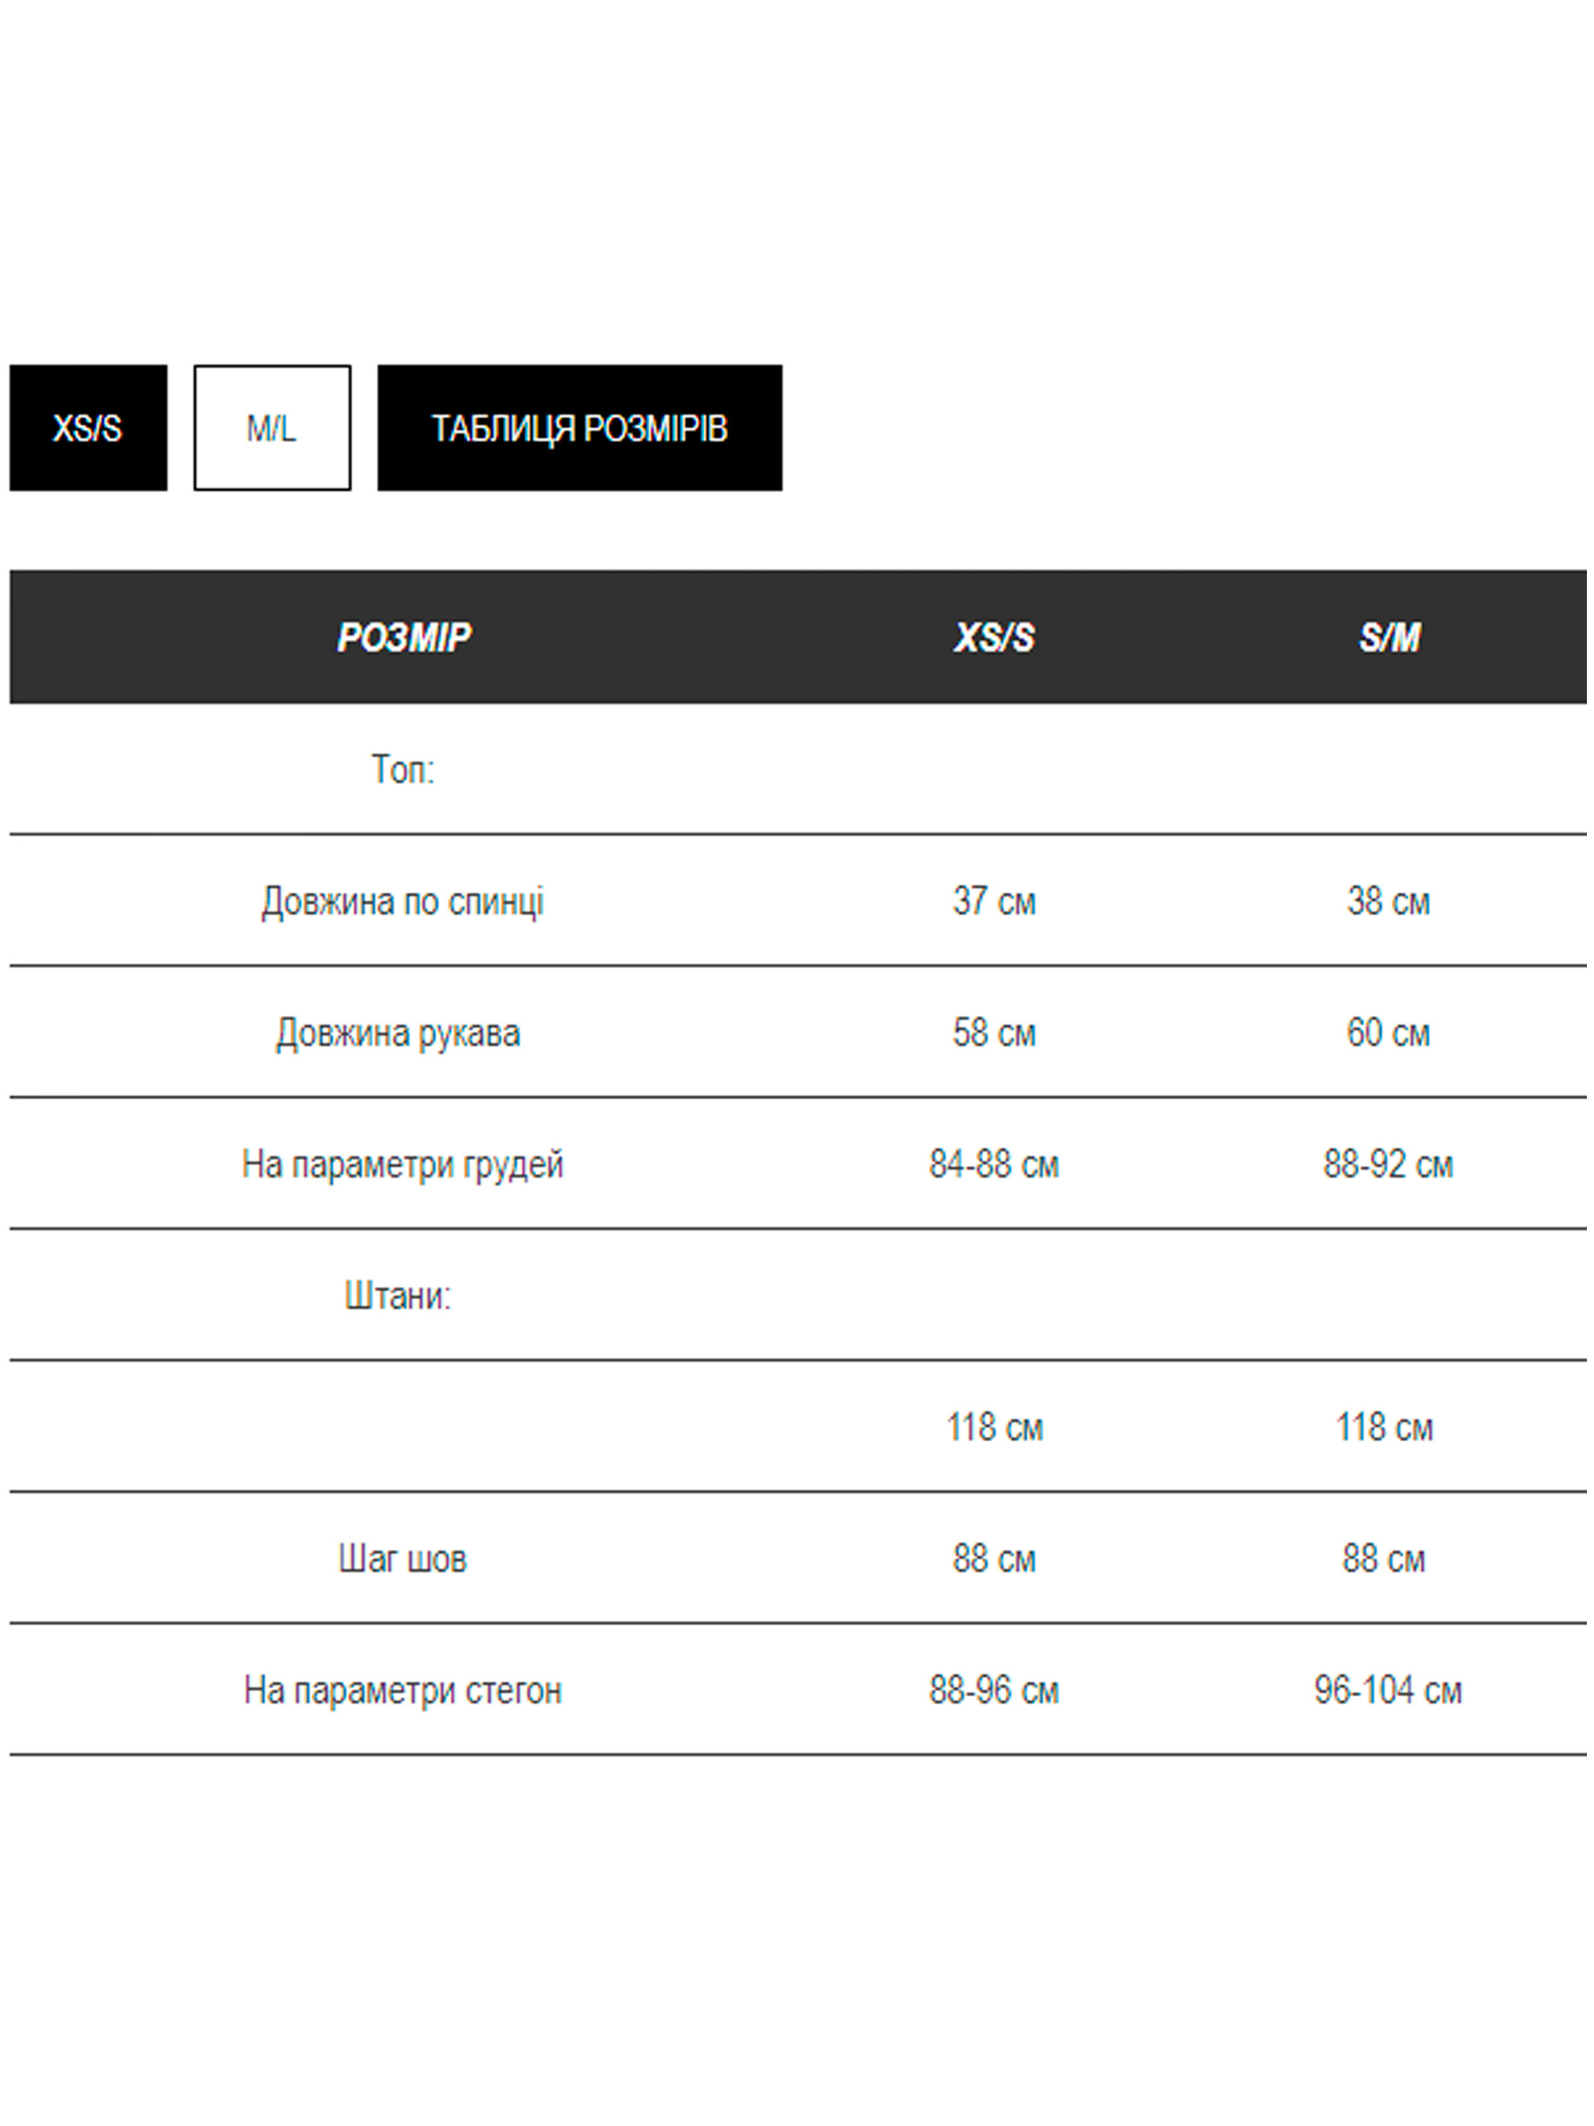Click the На параметри грудей row label

tap(402, 1164)
